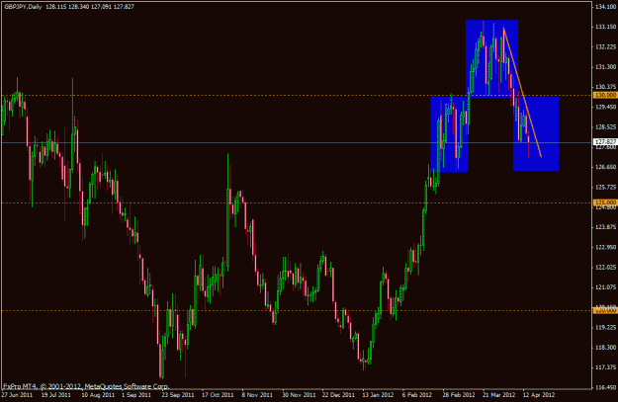Click the orange 130.000 level price tag
Screen dimensions: 618x402
(x=605, y=95)
